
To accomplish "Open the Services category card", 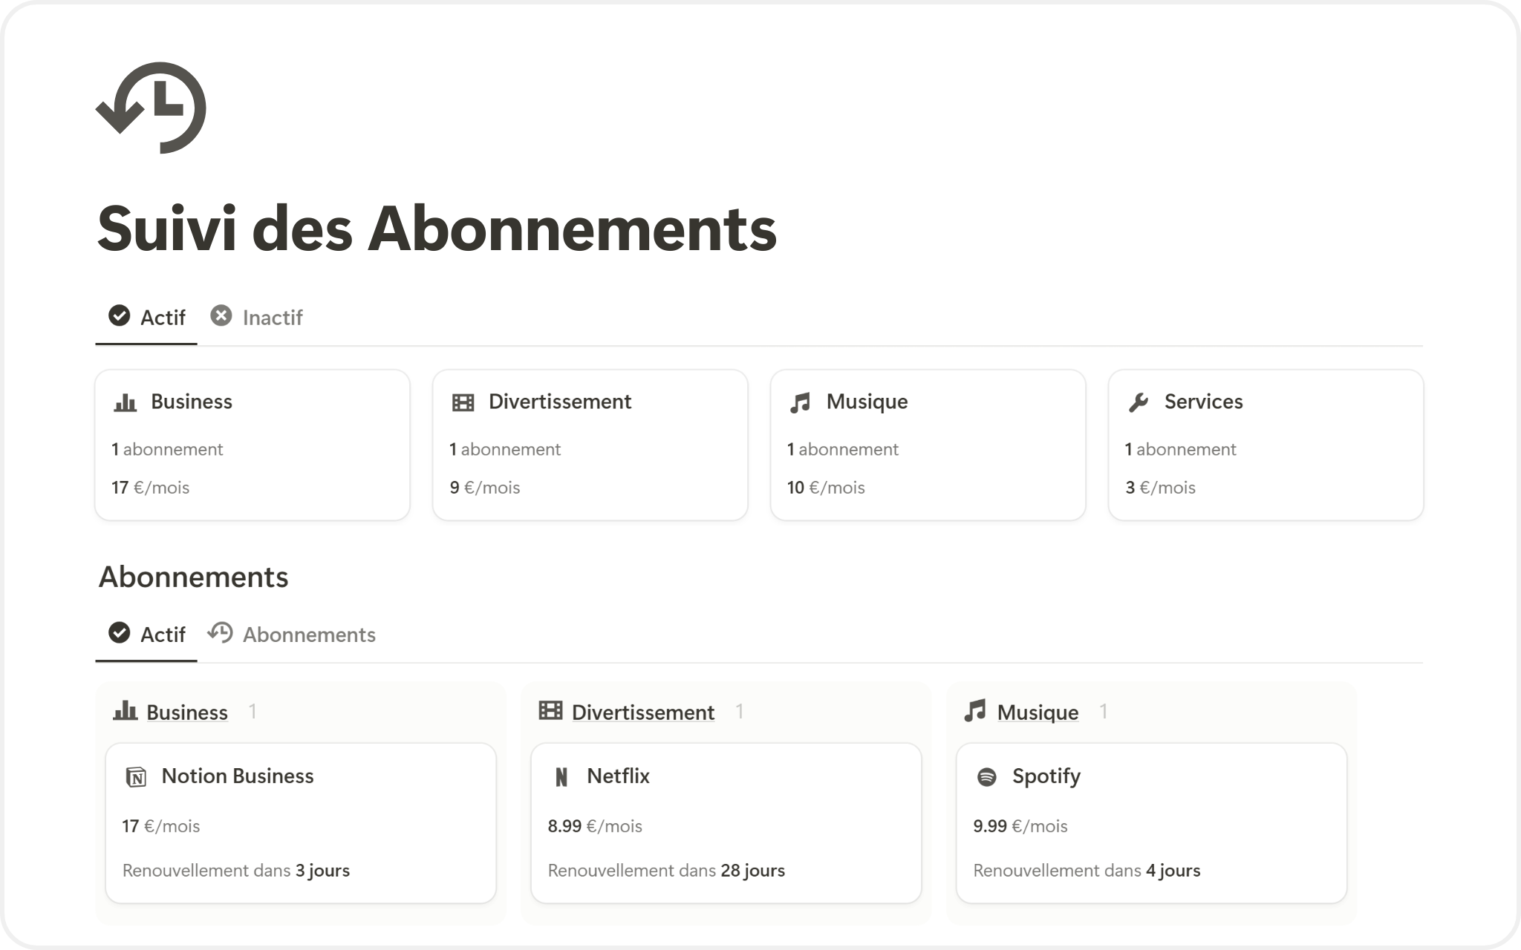I will pos(1266,445).
